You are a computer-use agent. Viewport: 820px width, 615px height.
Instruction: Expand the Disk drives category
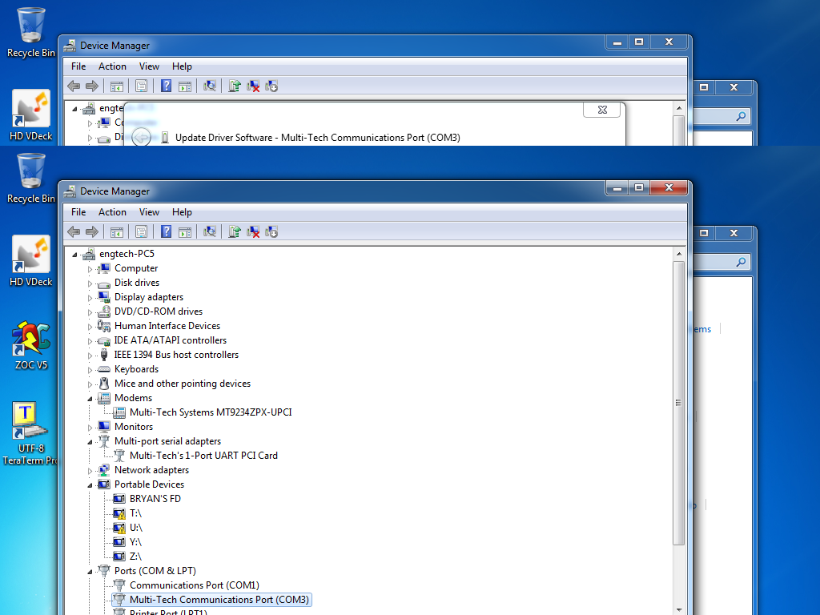tap(90, 283)
